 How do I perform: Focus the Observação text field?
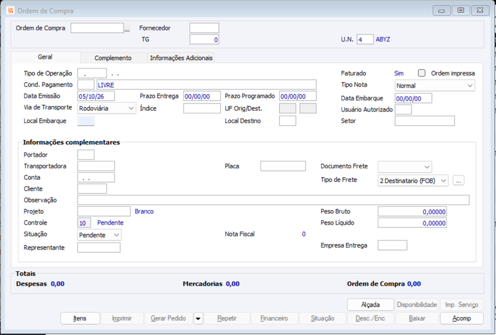[273, 200]
